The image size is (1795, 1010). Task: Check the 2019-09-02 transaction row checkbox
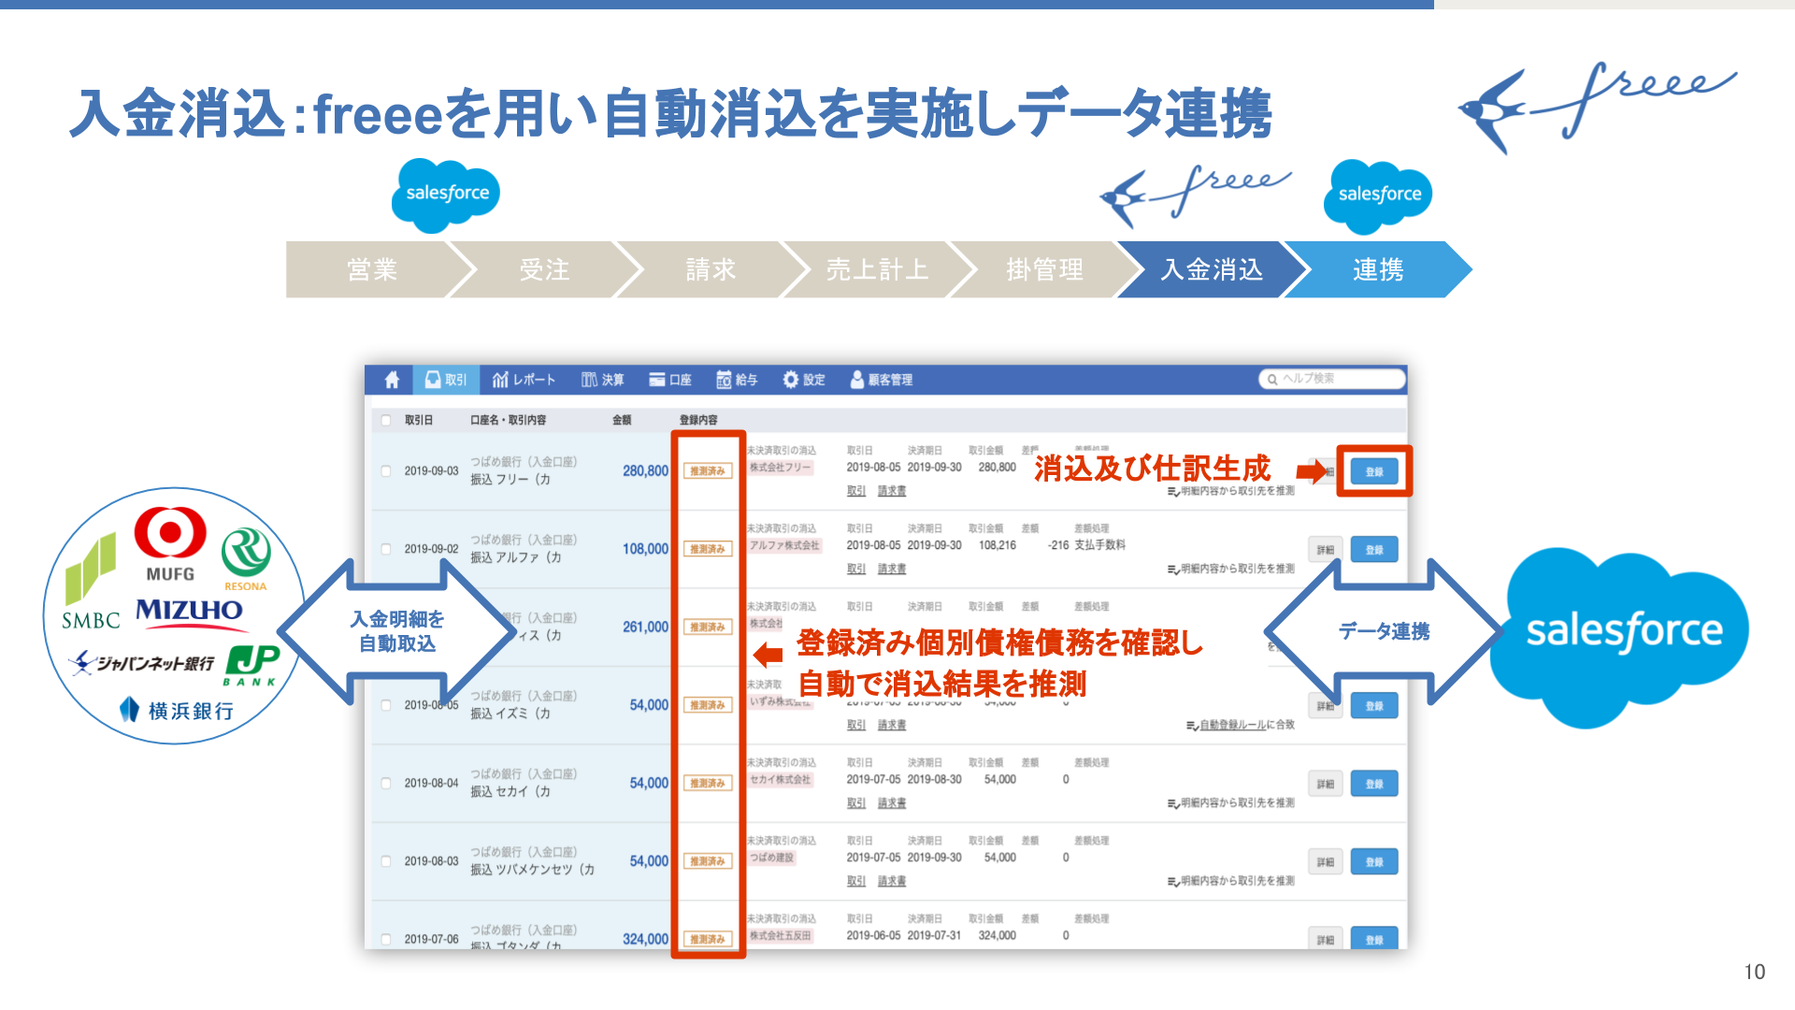coord(386,549)
